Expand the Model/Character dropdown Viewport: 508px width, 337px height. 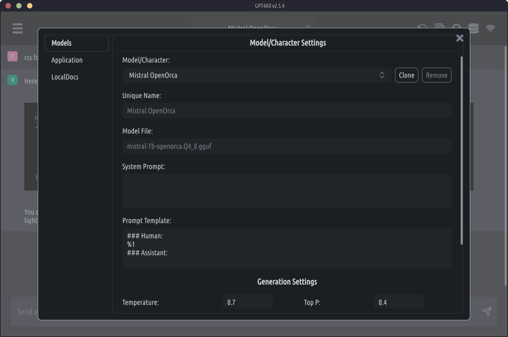coord(257,75)
